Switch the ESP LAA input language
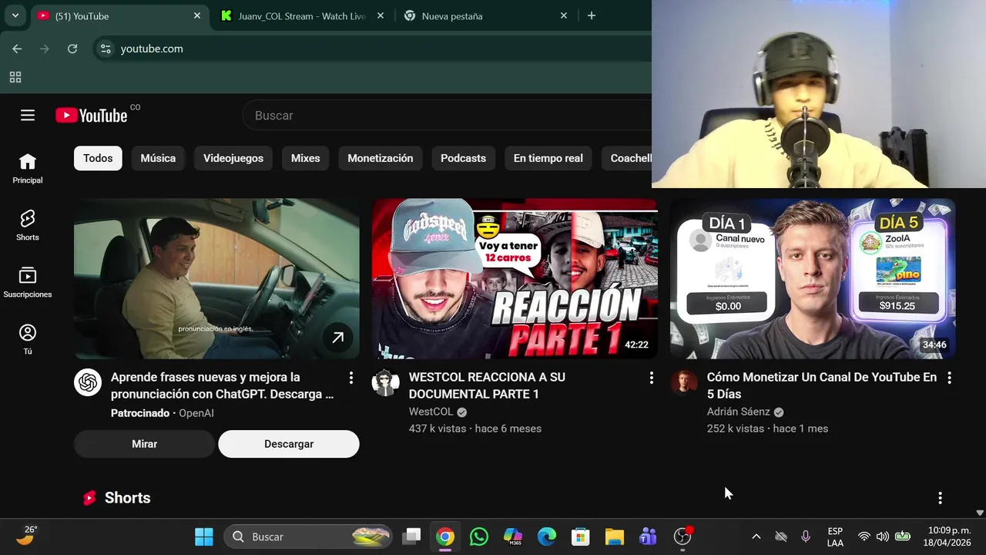The width and height of the screenshot is (986, 555). click(835, 536)
